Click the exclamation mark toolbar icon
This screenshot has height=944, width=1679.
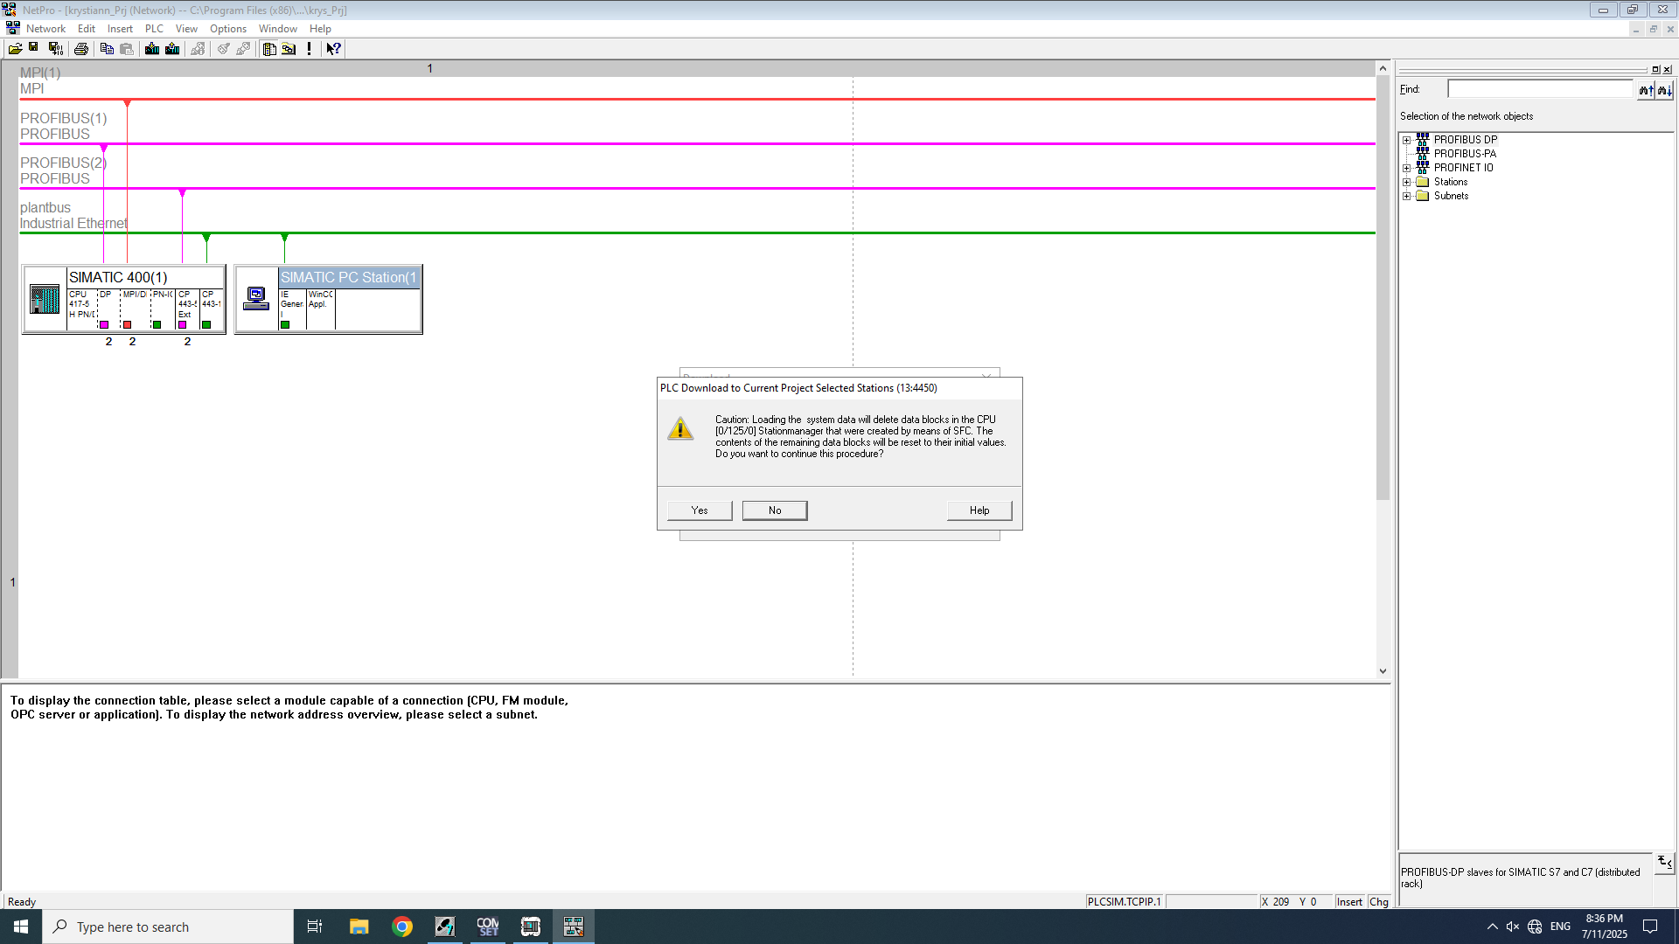[x=309, y=49]
